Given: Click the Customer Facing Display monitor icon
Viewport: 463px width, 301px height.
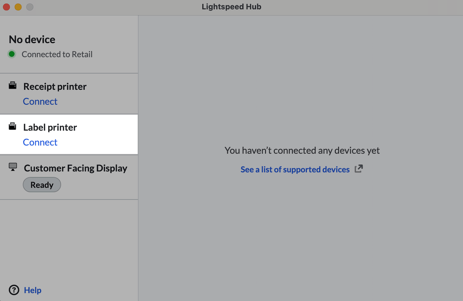Looking at the screenshot, I should (x=13, y=167).
